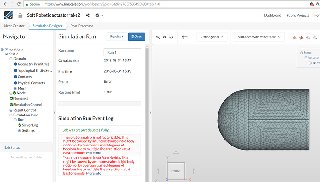This screenshot has width=320, height=182.
Task: Click the green check beside Solver Log
Action: pyautogui.click(x=20, y=125)
